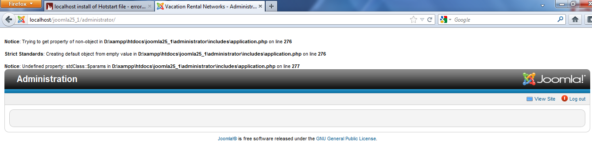The width and height of the screenshot is (592, 165).
Task: Switch to the Hotstart file error tab
Action: pos(99,6)
